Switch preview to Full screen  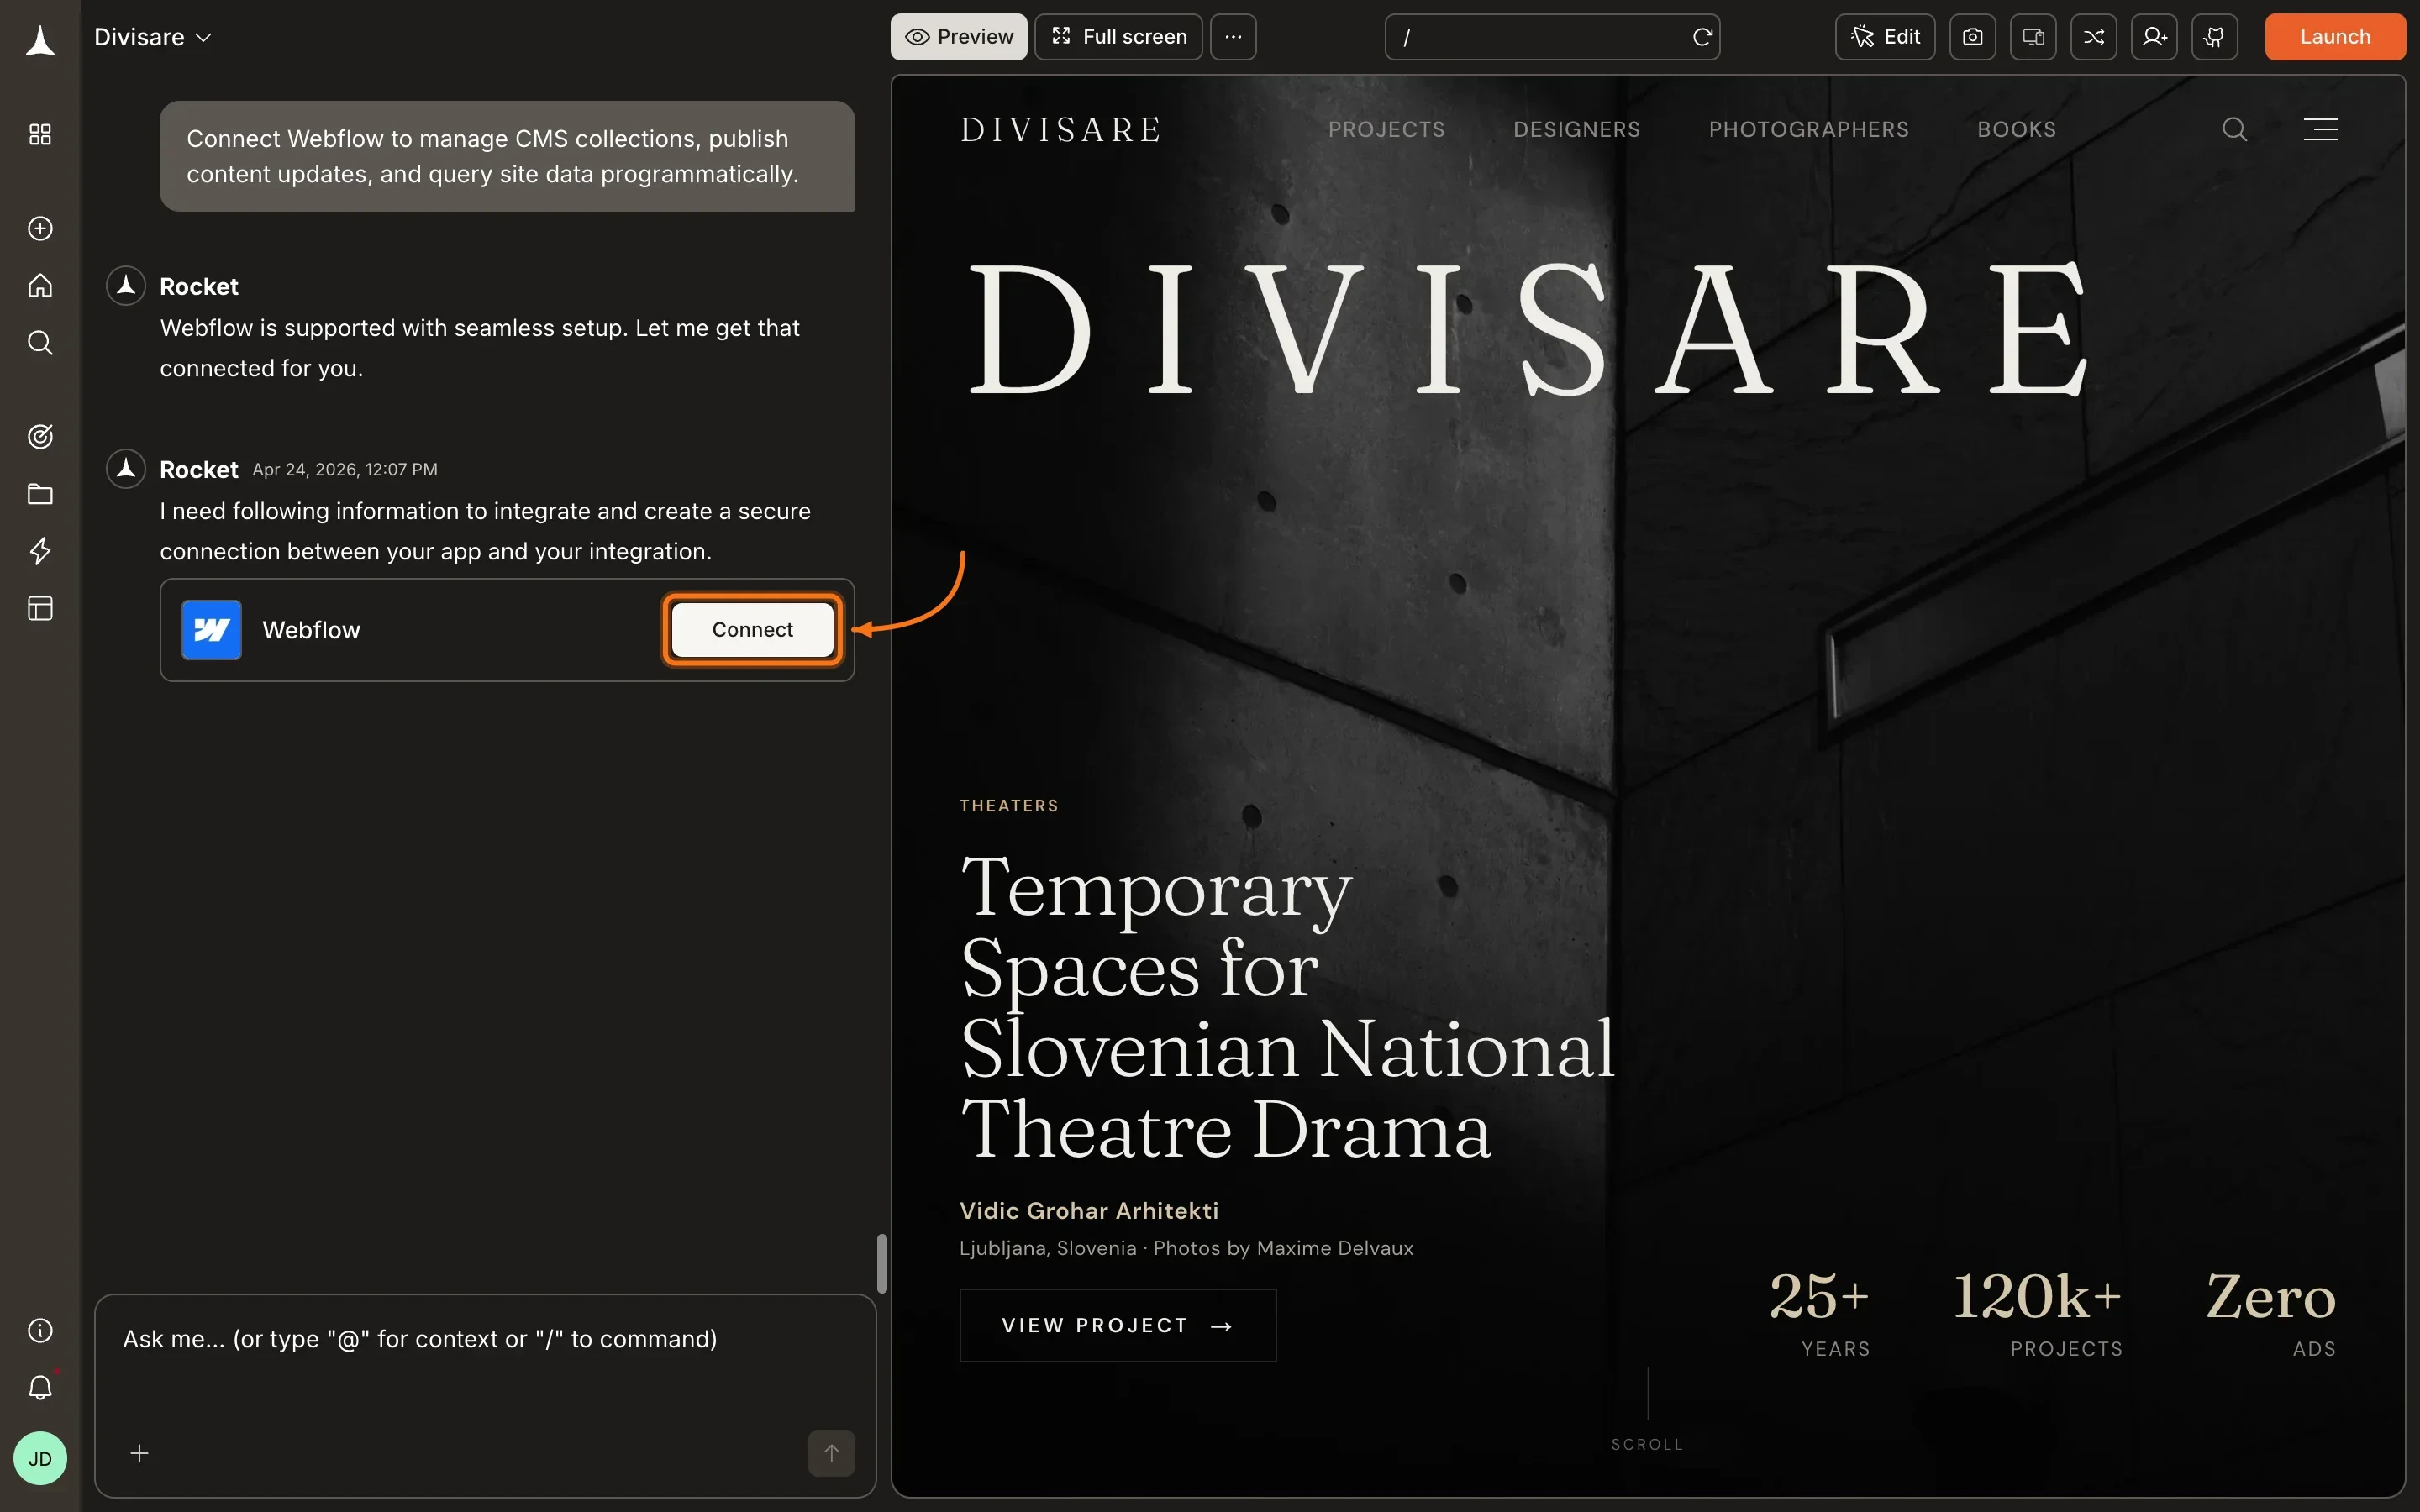point(1118,37)
